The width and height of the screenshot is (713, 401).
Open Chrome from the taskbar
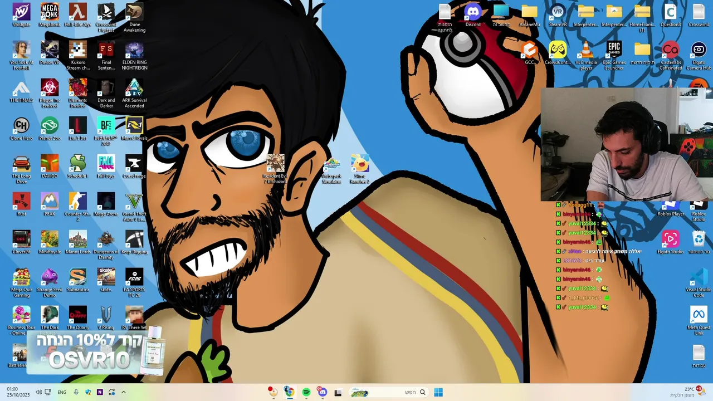click(289, 392)
